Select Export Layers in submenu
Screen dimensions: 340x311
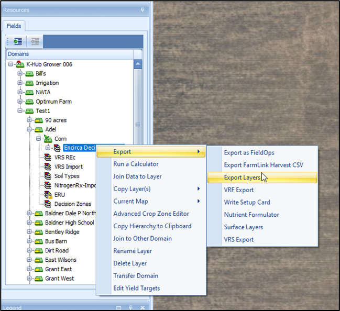[x=262, y=177]
